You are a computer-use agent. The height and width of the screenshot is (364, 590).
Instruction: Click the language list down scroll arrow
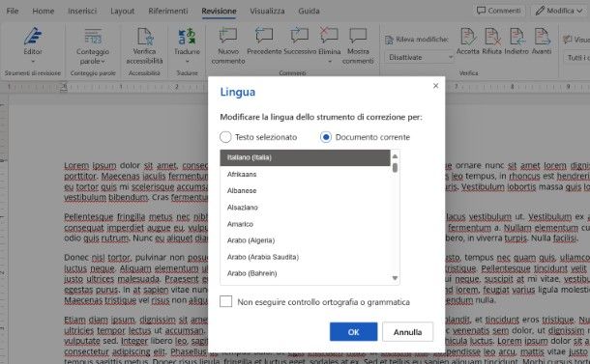coord(395,278)
